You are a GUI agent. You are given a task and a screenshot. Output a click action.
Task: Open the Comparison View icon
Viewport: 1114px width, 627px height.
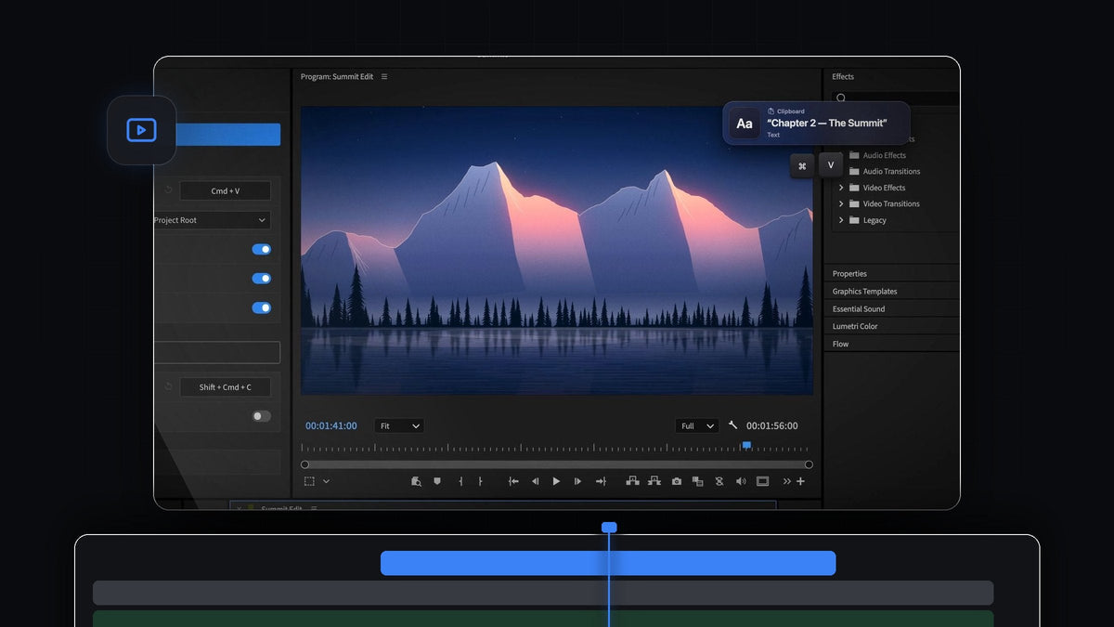pos(697,481)
